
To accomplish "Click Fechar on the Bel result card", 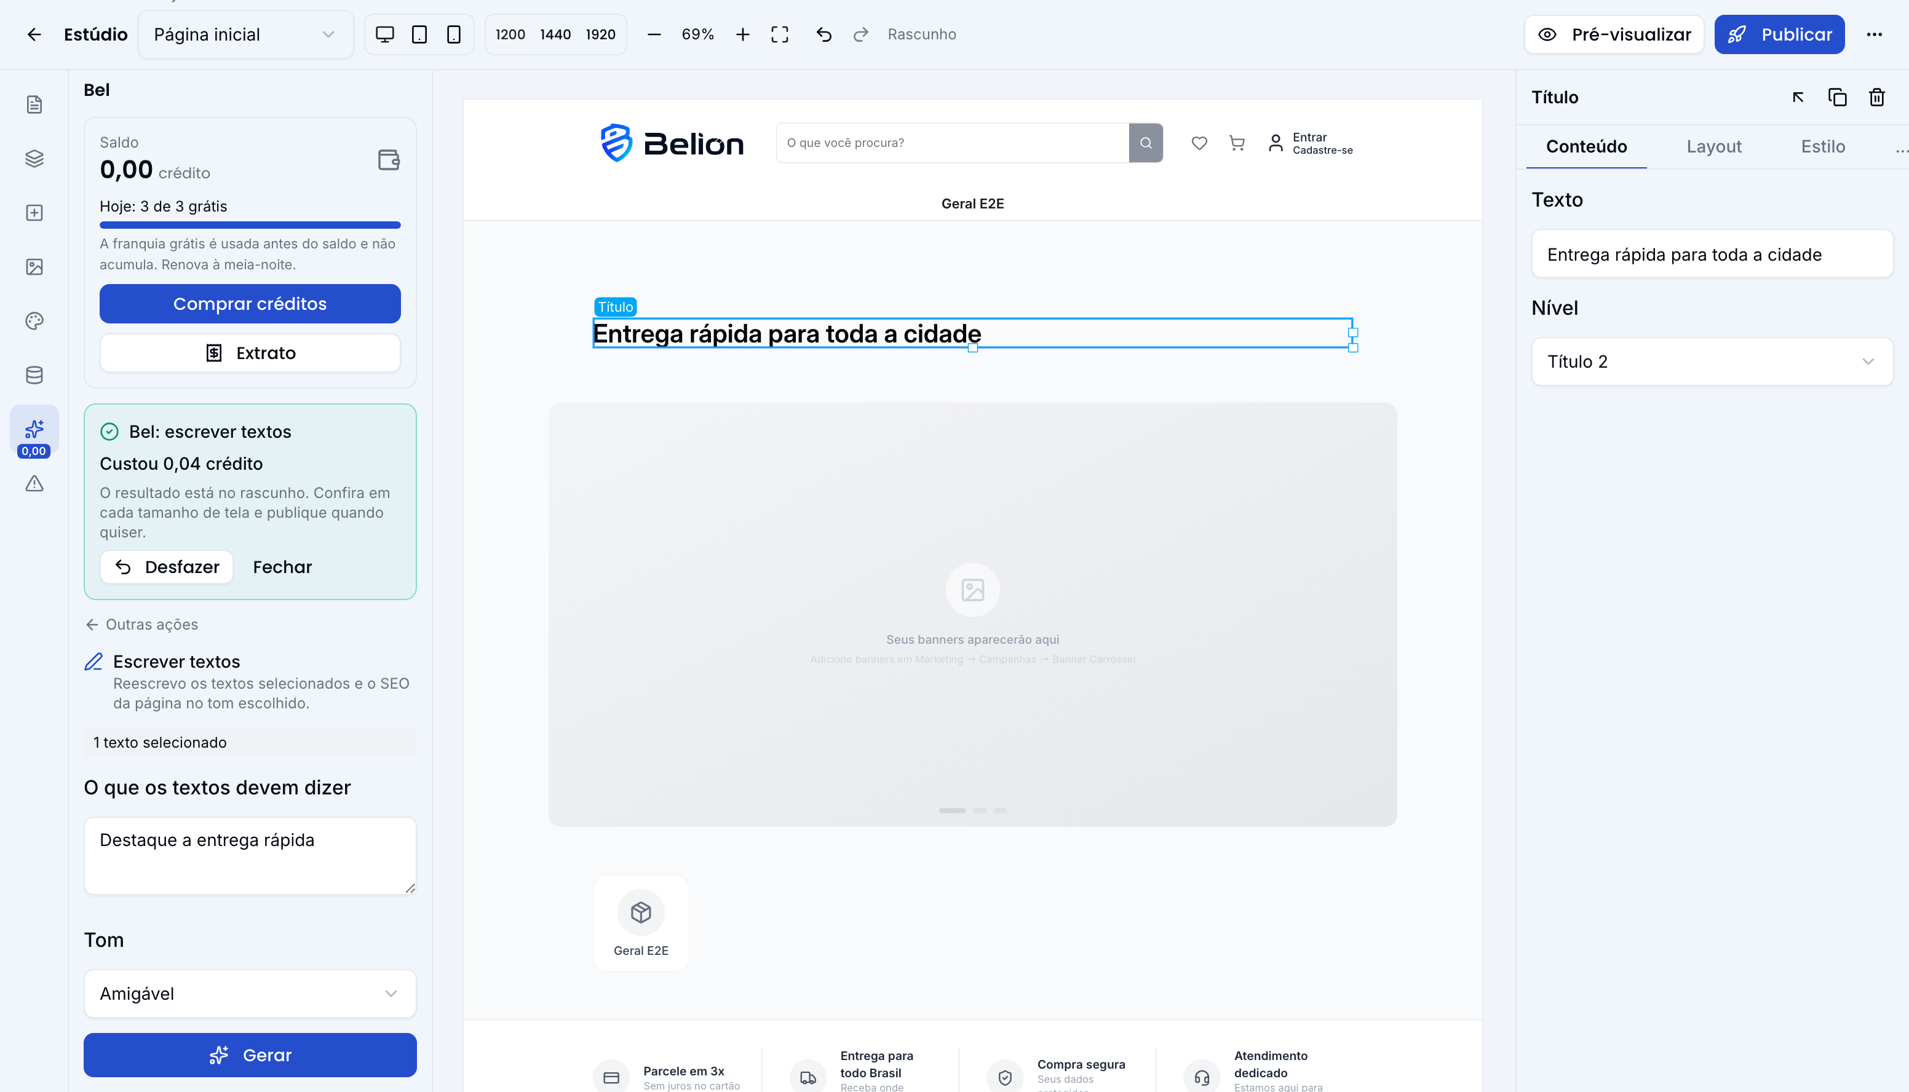I will pyautogui.click(x=282, y=567).
